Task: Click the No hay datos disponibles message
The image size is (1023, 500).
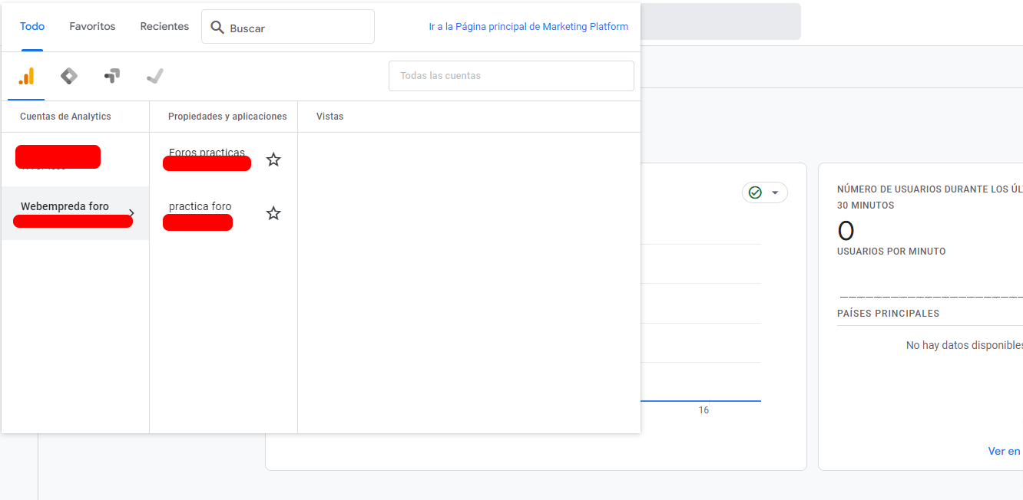Action: [x=965, y=345]
